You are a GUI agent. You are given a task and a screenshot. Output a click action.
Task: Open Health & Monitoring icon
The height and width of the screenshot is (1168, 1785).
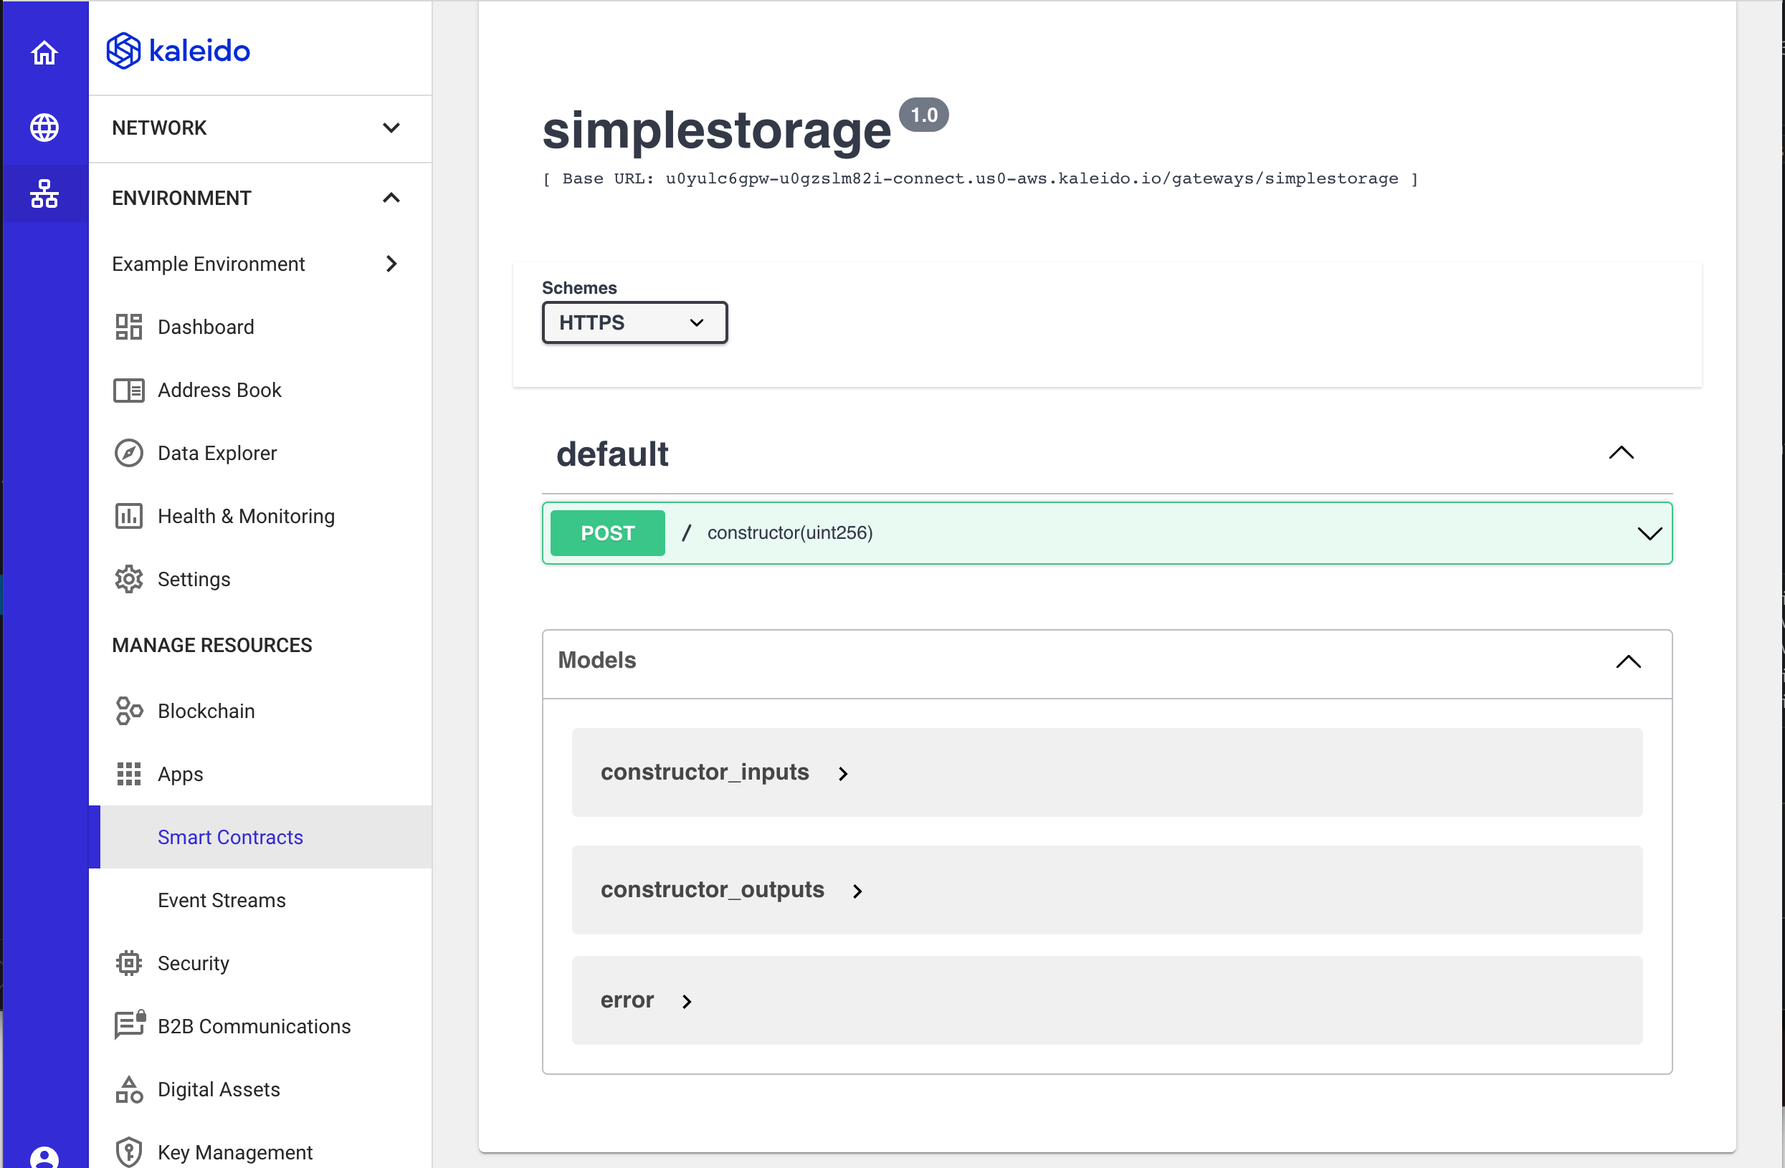coord(129,516)
